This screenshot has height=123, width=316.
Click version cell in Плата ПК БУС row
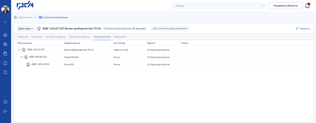click(158, 57)
